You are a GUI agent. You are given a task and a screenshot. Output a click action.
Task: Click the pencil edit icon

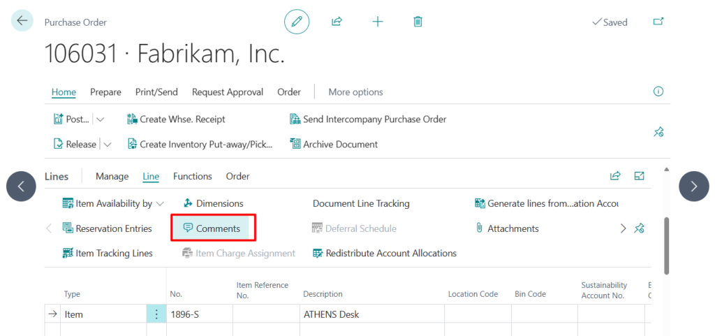[x=297, y=22]
